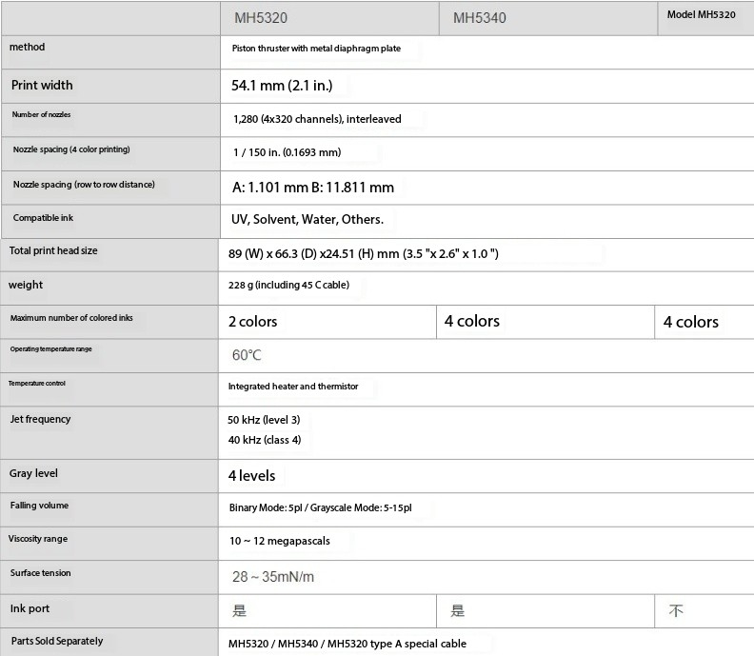Select 'MH5320 / MH5340 / MH5320 type A special cable'
754x656 pixels.
(x=347, y=644)
